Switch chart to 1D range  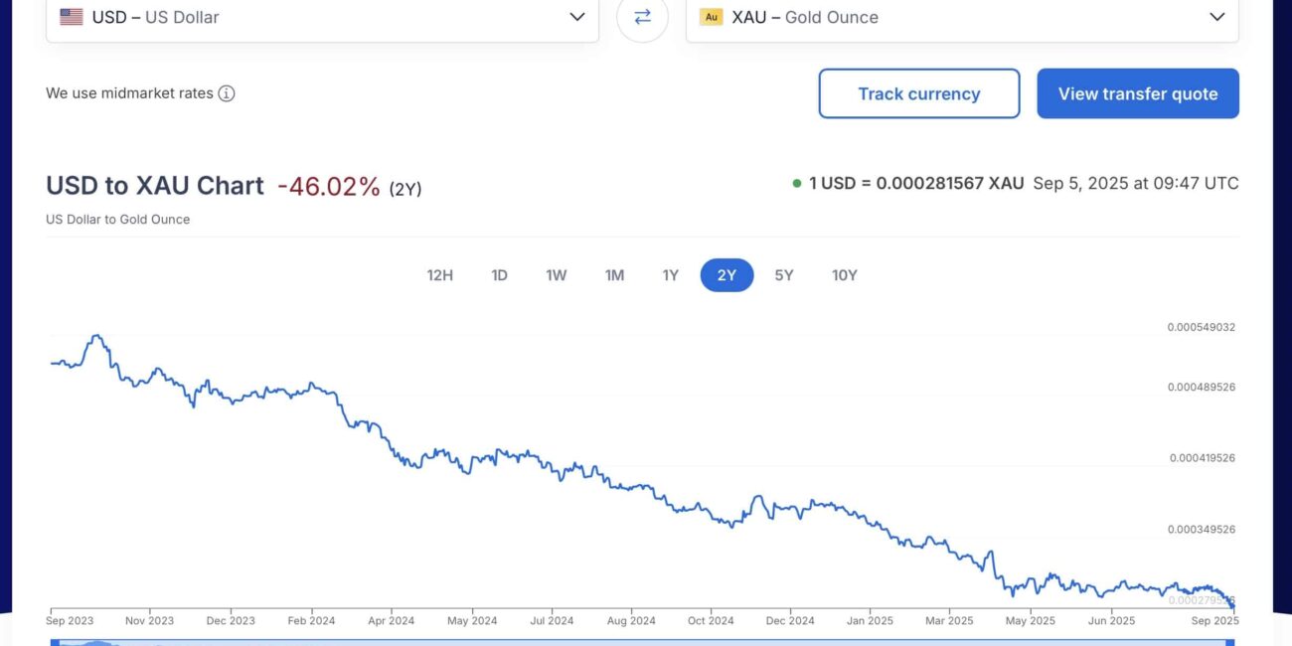(x=499, y=275)
